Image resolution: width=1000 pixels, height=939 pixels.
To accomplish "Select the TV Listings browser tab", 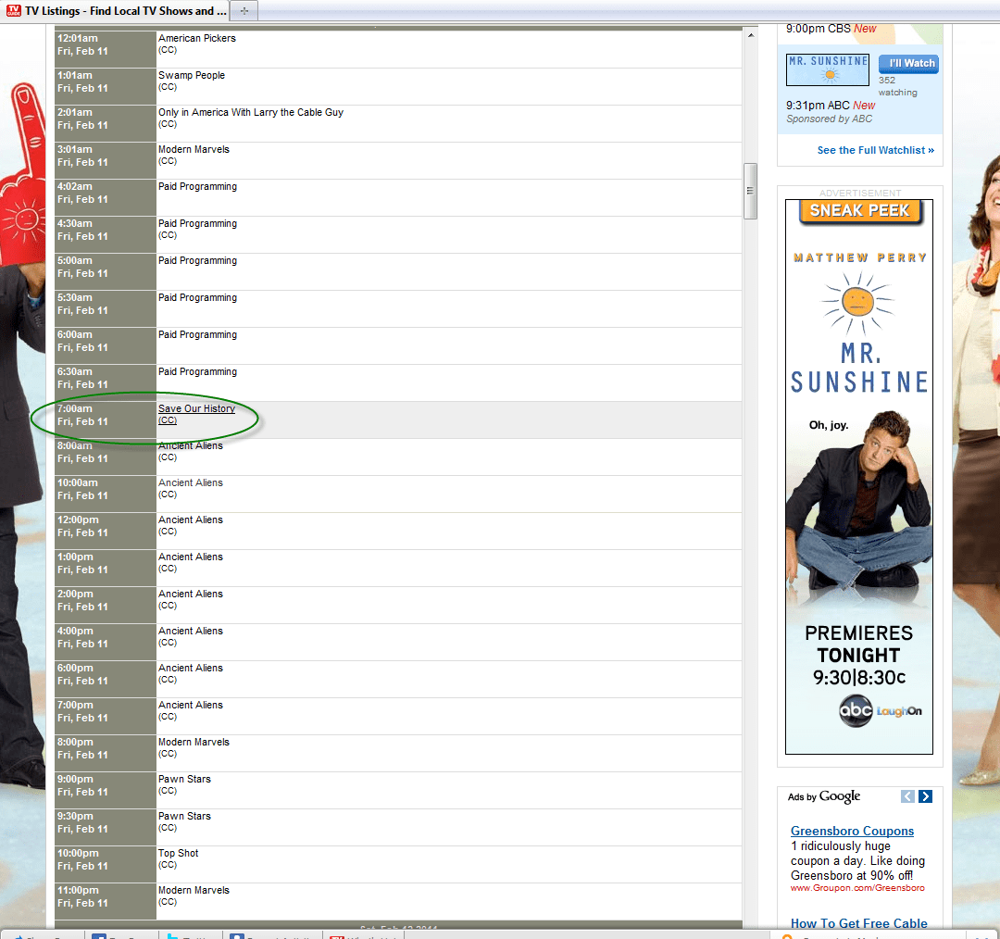I will pyautogui.click(x=116, y=11).
